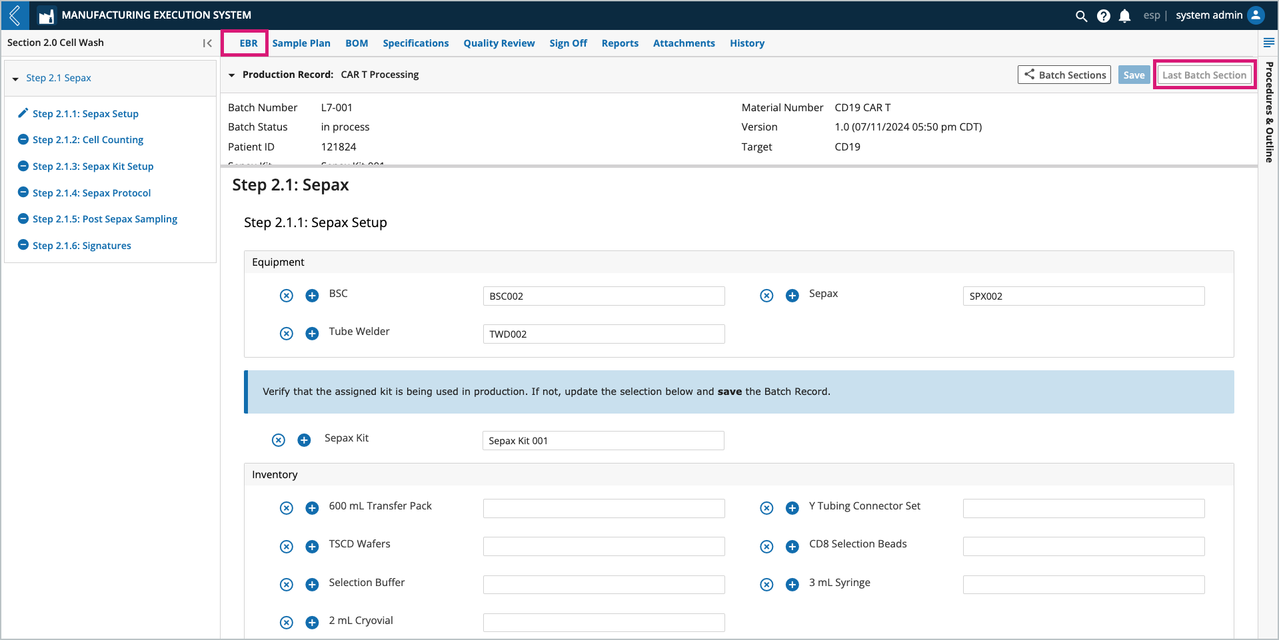
Task: Open the Procedures & Outline menu icon
Action: point(1269,43)
